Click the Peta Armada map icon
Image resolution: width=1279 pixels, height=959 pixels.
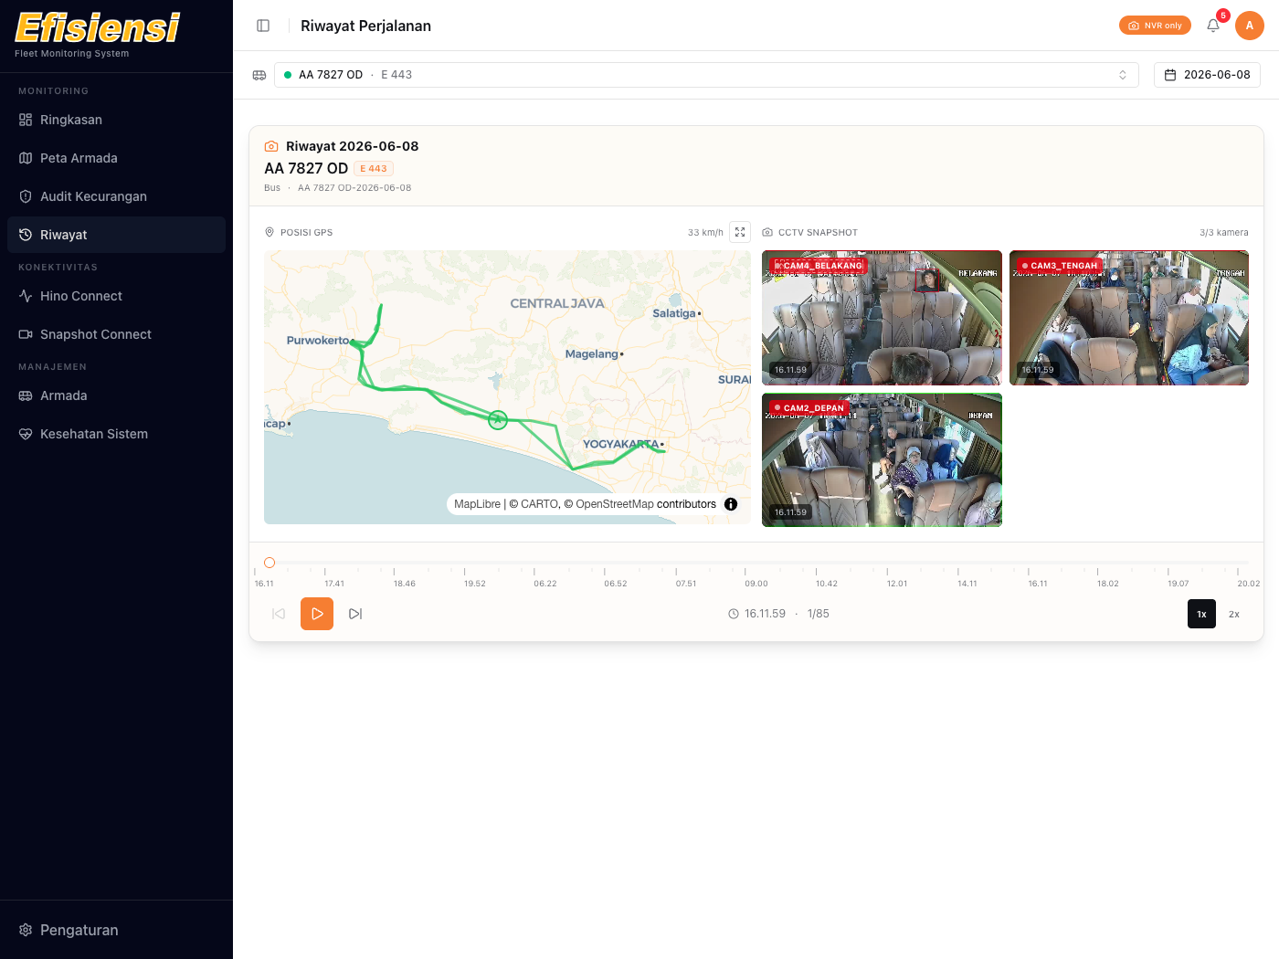(x=26, y=158)
